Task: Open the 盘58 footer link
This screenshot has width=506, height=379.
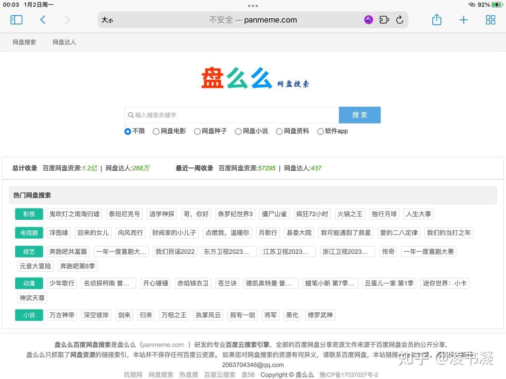Action: [x=248, y=375]
